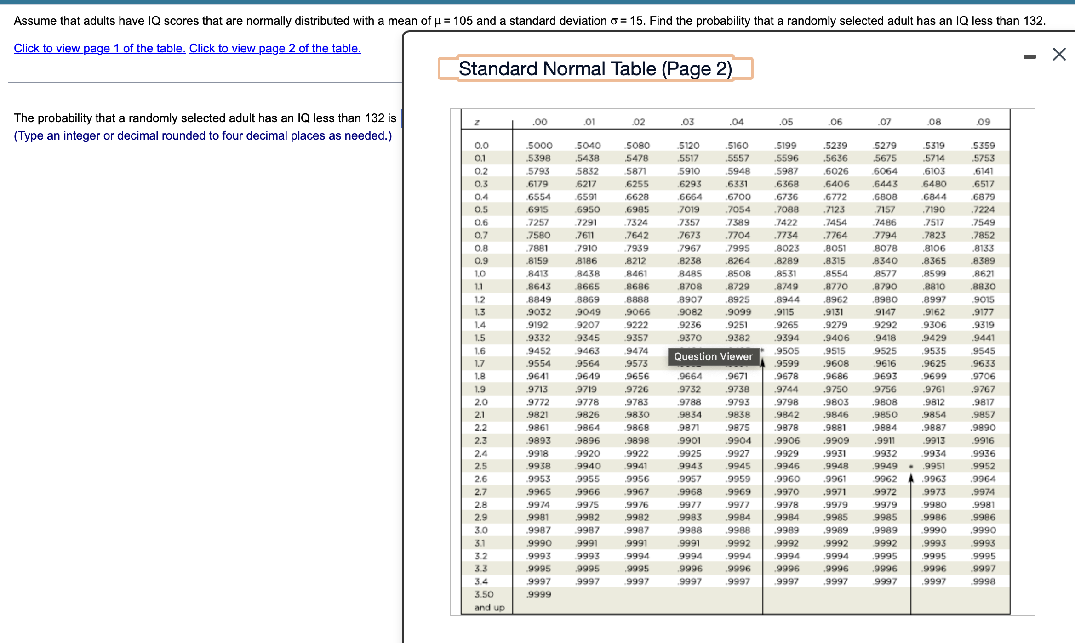This screenshot has height=643, width=1075.
Task: Click value .9951 in row 2.5
Action: pyautogui.click(x=934, y=466)
